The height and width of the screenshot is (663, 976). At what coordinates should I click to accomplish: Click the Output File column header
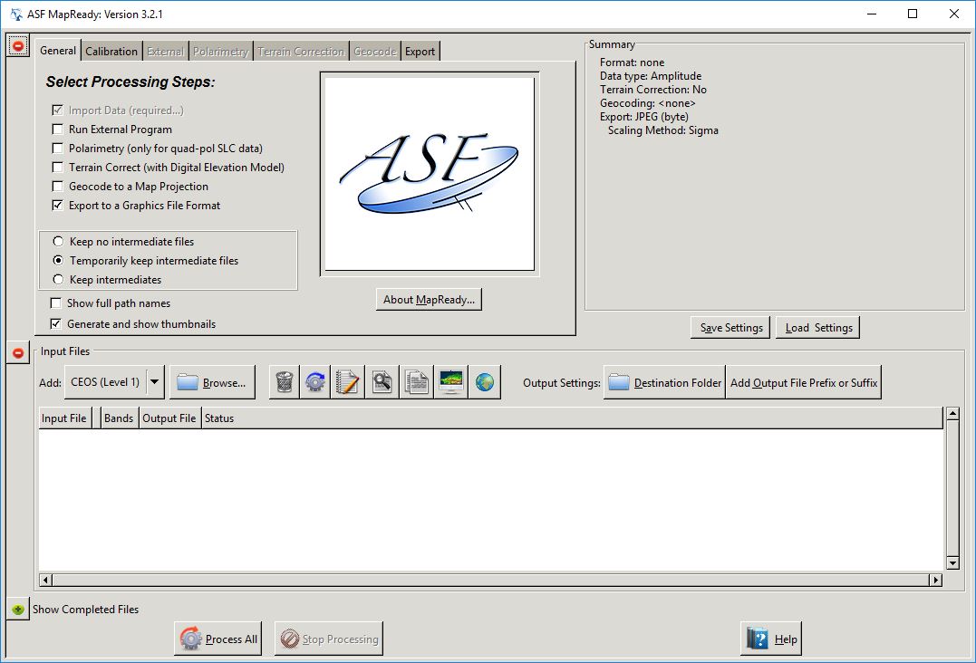[169, 418]
